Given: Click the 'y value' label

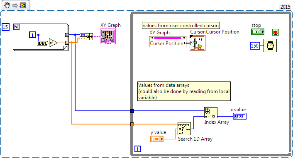Looking at the screenshot, I should pyautogui.click(x=158, y=132).
